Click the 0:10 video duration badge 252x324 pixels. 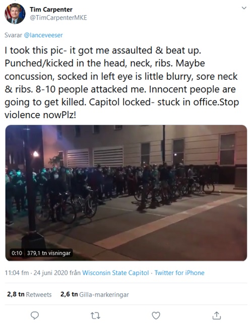(17, 253)
